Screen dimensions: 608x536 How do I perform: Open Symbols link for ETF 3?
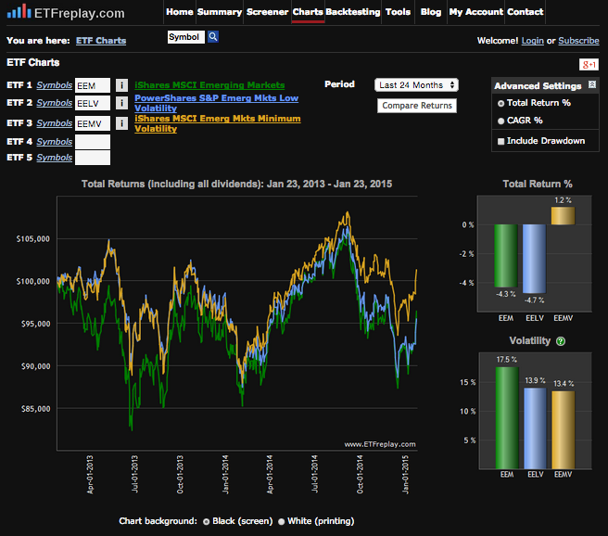55,123
